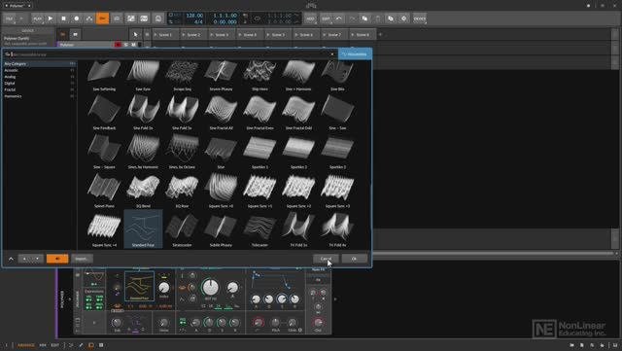Click the duplicate icon in top toolbar
622x351 pixels.
(x=391, y=18)
